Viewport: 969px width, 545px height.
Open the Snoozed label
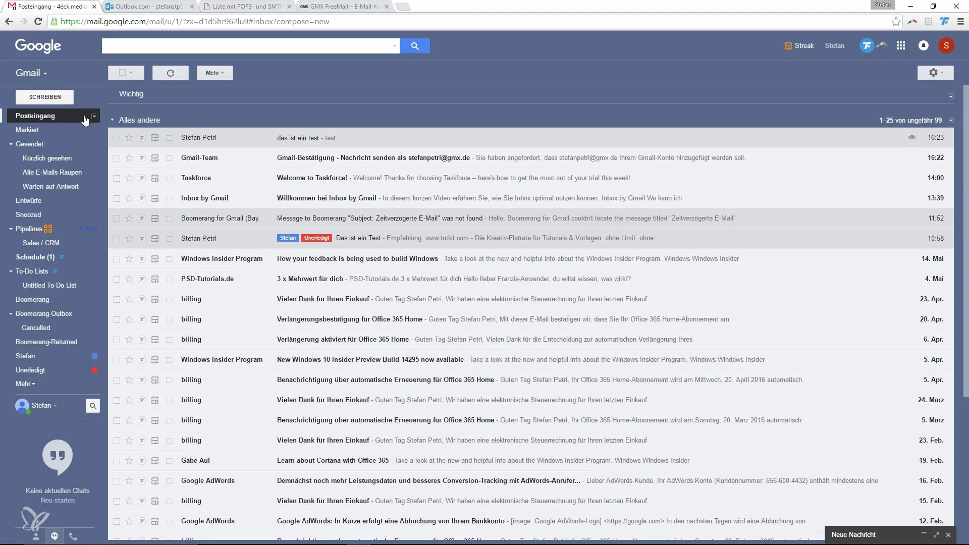(x=28, y=215)
